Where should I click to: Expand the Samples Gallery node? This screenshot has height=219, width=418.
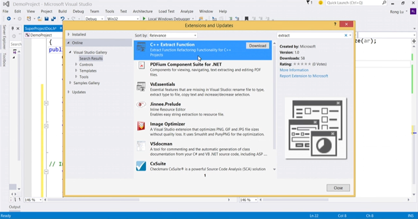70,82
